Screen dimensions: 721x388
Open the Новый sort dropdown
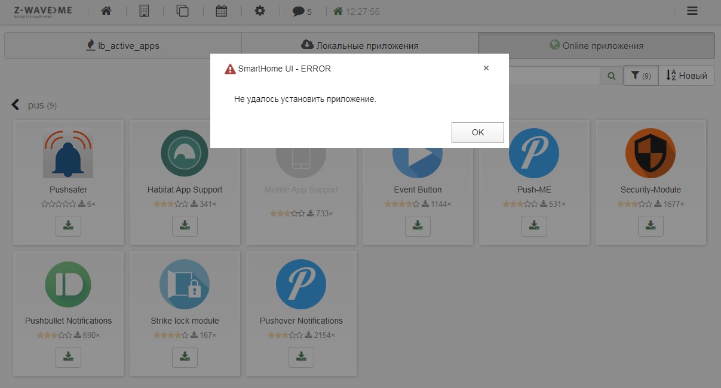(x=686, y=76)
